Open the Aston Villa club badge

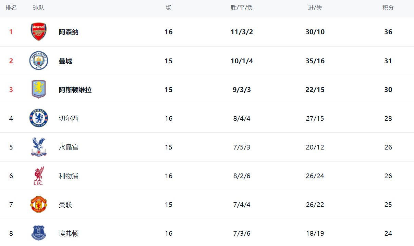(x=38, y=90)
